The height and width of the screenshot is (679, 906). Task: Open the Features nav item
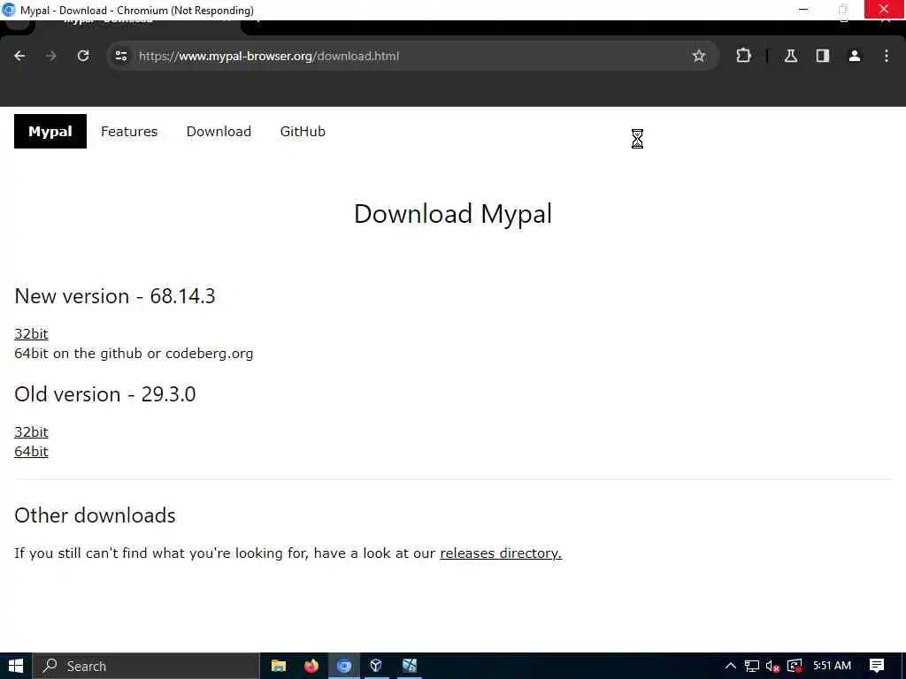point(129,131)
